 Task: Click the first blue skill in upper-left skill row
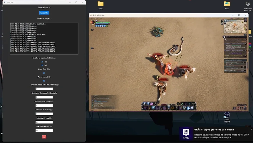pos(144,104)
